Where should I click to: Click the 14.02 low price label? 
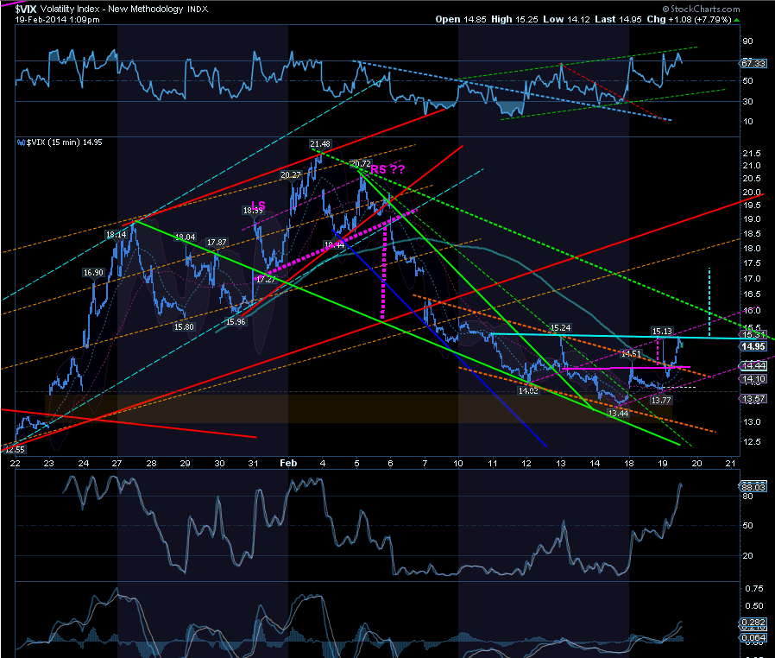[x=528, y=391]
